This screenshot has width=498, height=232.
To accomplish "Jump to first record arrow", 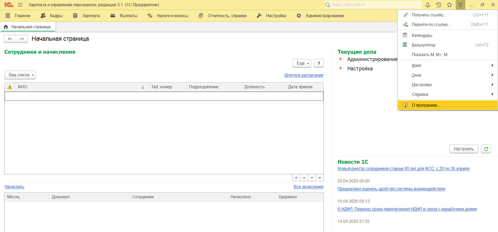I will coord(296,177).
